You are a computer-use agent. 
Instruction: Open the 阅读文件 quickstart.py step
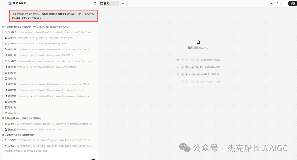tap(48, 96)
